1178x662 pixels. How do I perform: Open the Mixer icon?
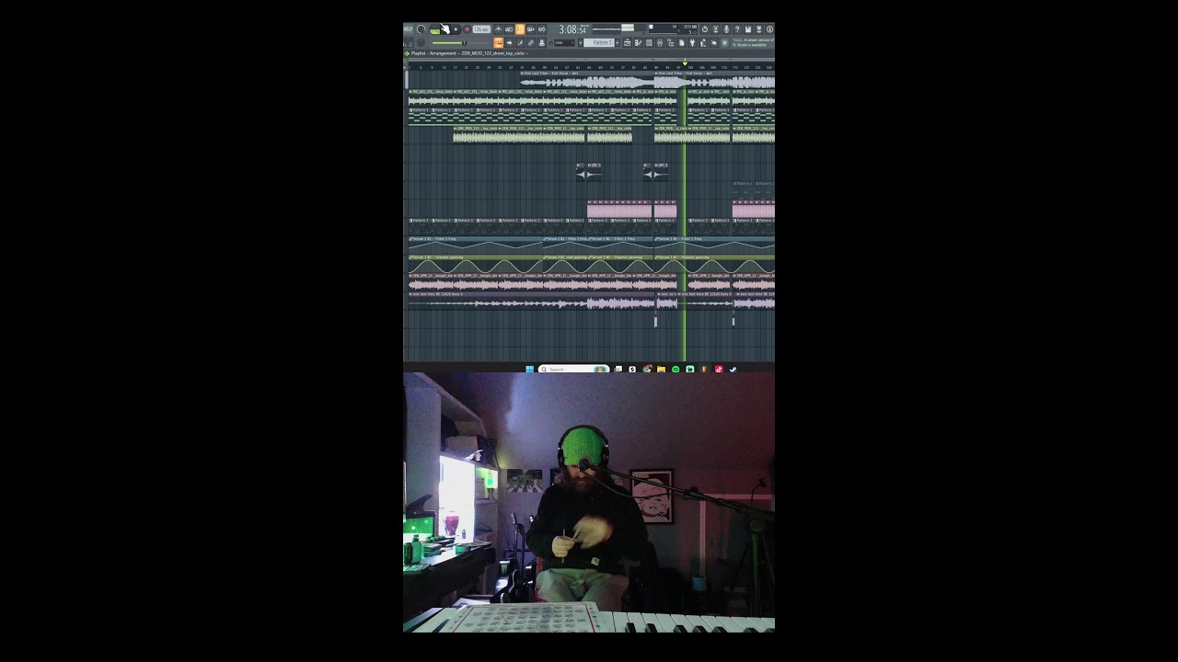(660, 42)
